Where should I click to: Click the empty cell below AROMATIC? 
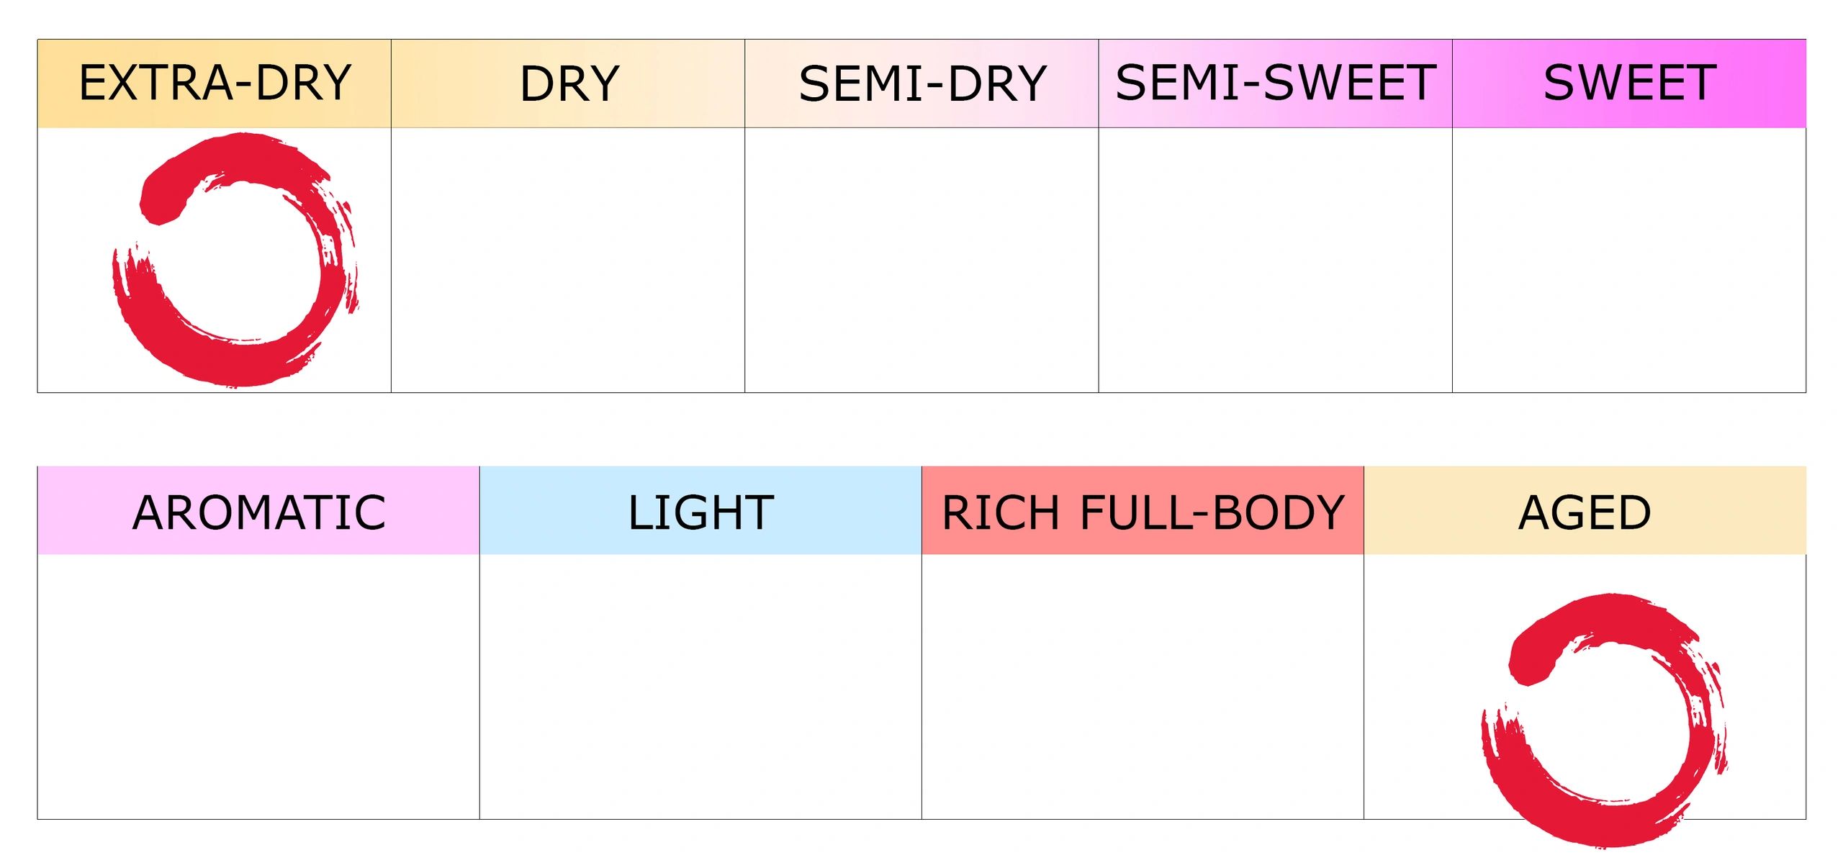pyautogui.click(x=258, y=687)
